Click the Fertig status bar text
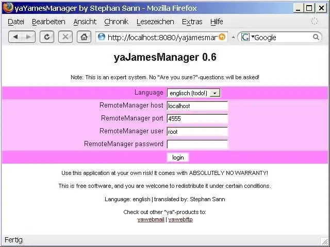330x247 pixels. [13, 240]
